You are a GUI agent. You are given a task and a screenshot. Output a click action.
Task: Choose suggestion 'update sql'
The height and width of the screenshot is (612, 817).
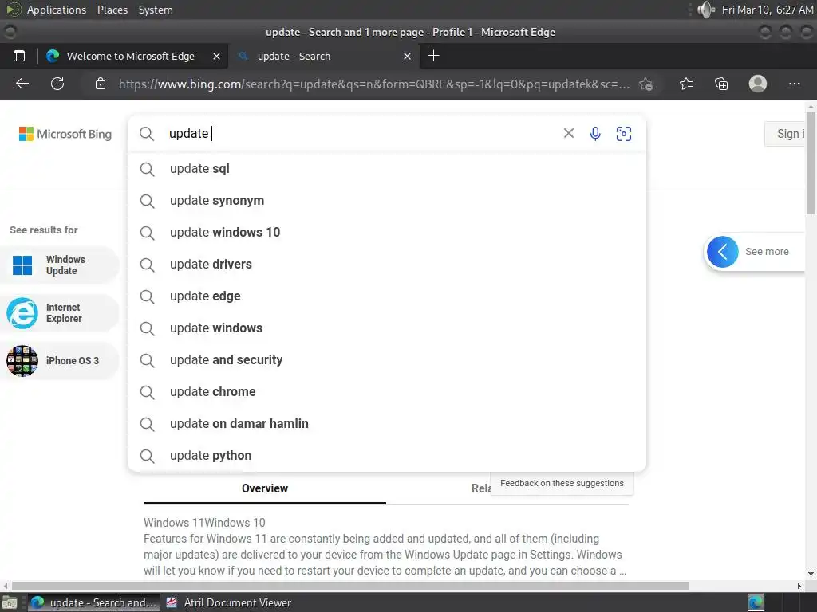(387, 169)
